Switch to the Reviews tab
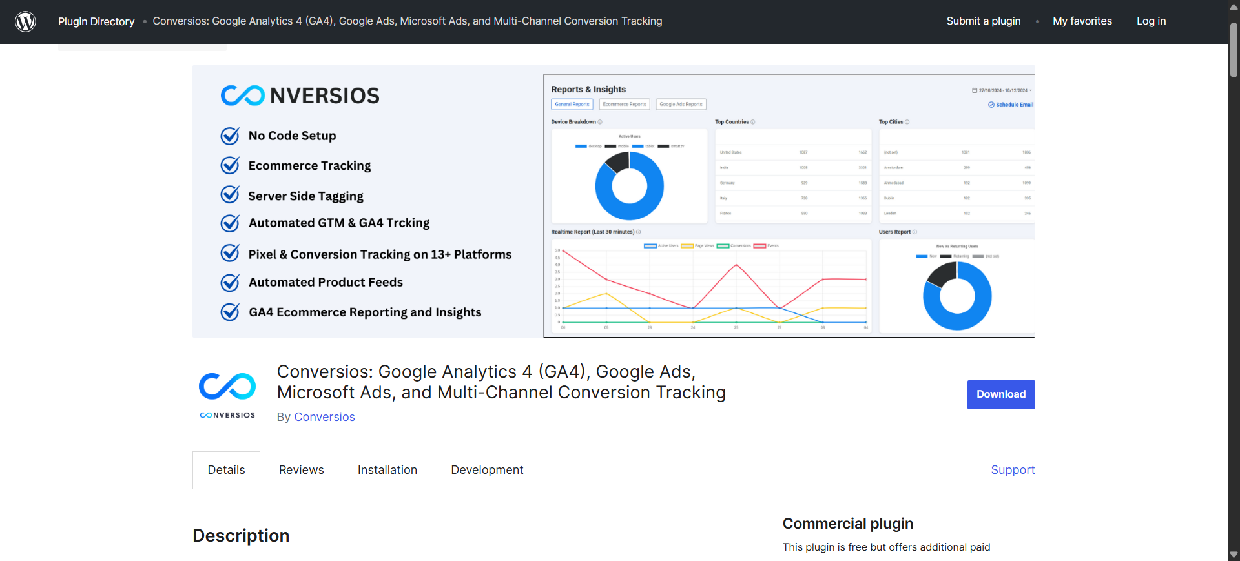This screenshot has width=1240, height=561. pos(302,470)
